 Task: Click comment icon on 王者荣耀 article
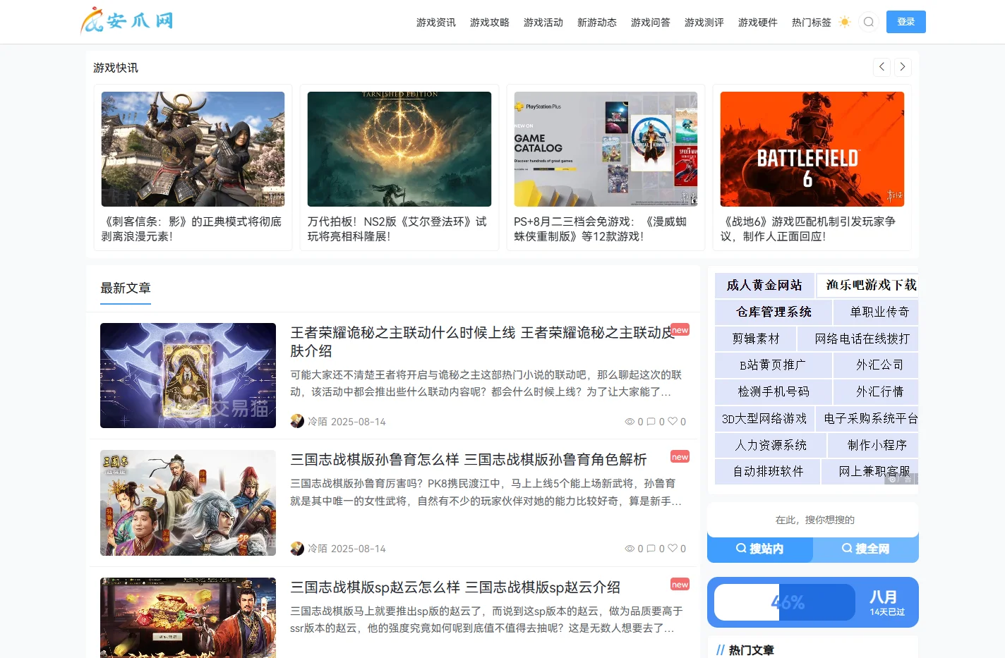[x=651, y=422]
